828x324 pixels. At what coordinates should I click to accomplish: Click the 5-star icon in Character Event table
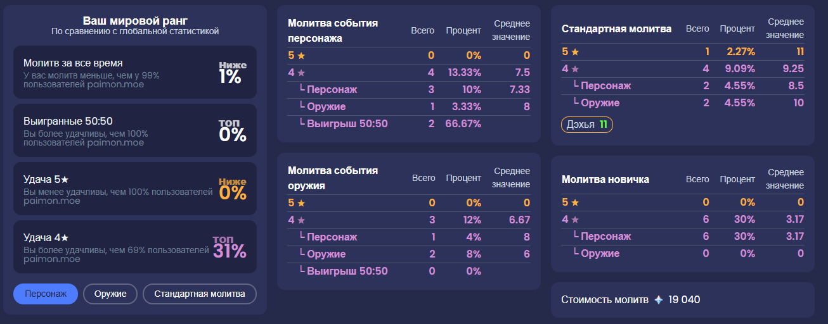coord(301,56)
